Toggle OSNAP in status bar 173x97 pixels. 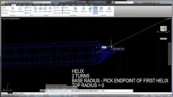[41, 95]
